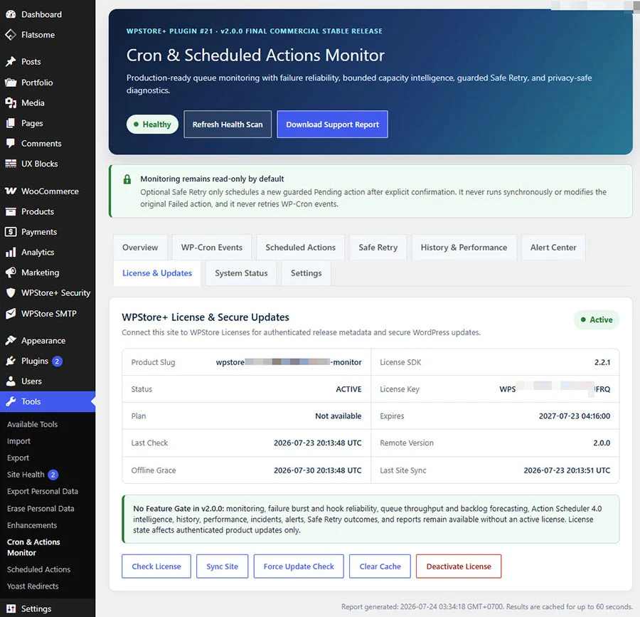Click the WooCommerce logo icon
The image size is (640, 617).
[11, 191]
